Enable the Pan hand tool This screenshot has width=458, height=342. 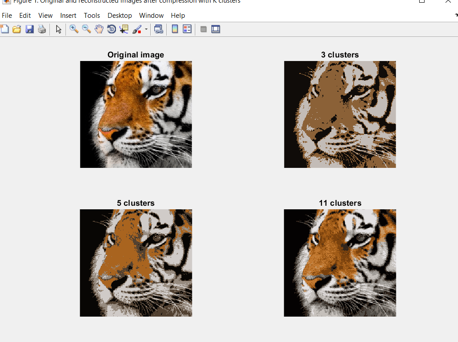99,29
